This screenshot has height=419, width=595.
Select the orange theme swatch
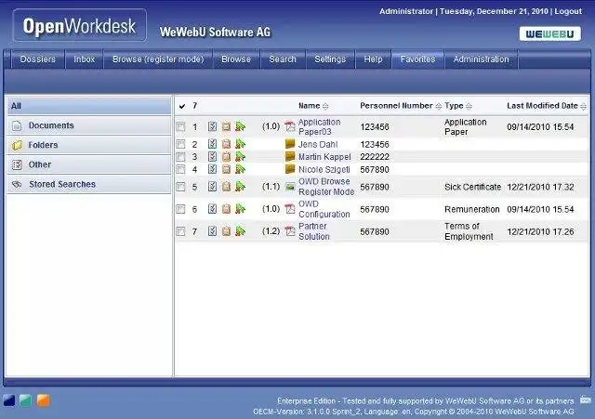click(44, 400)
